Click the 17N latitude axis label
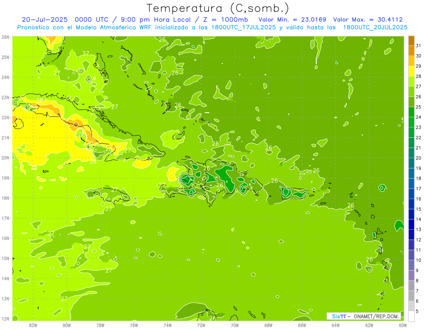The image size is (428, 330). [x=5, y=218]
